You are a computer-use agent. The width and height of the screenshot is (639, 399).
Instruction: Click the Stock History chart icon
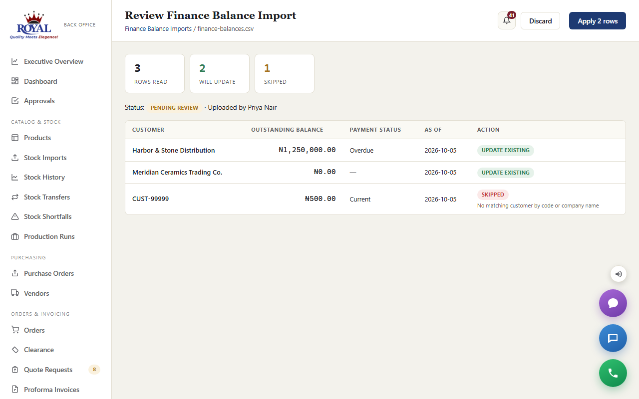[15, 177]
